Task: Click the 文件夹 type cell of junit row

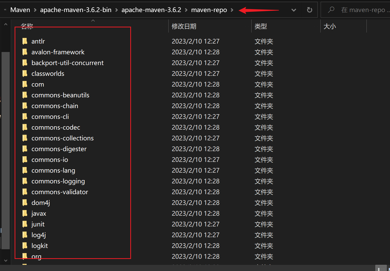Action: (x=264, y=224)
